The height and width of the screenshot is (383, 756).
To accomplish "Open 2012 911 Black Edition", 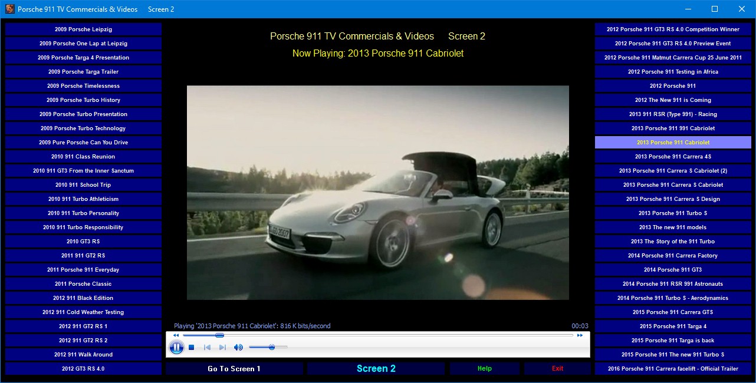I will point(83,298).
